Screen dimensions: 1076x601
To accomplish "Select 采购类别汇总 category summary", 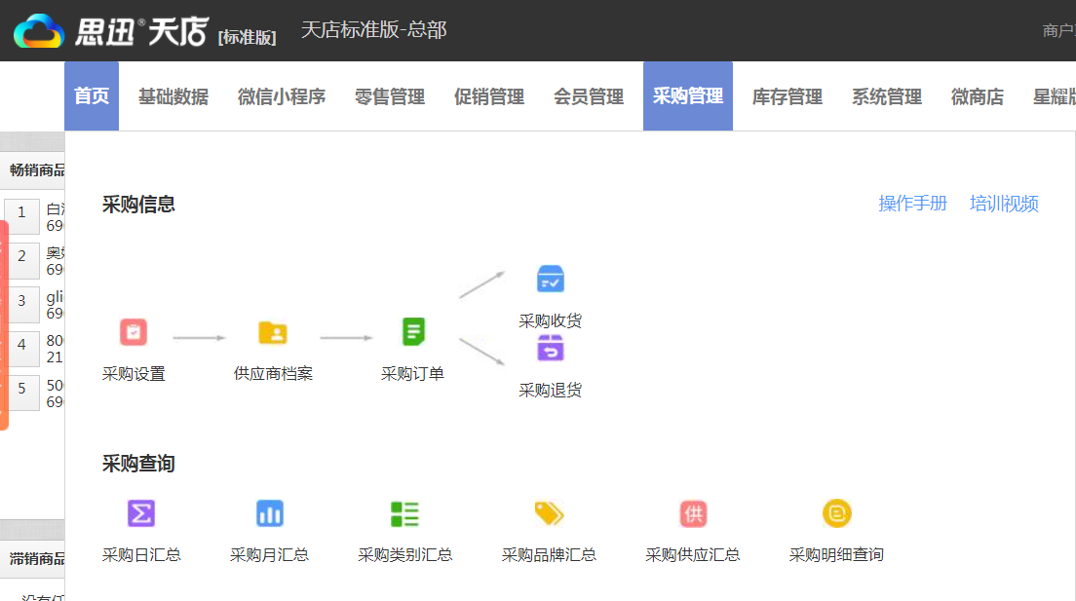I will (404, 513).
